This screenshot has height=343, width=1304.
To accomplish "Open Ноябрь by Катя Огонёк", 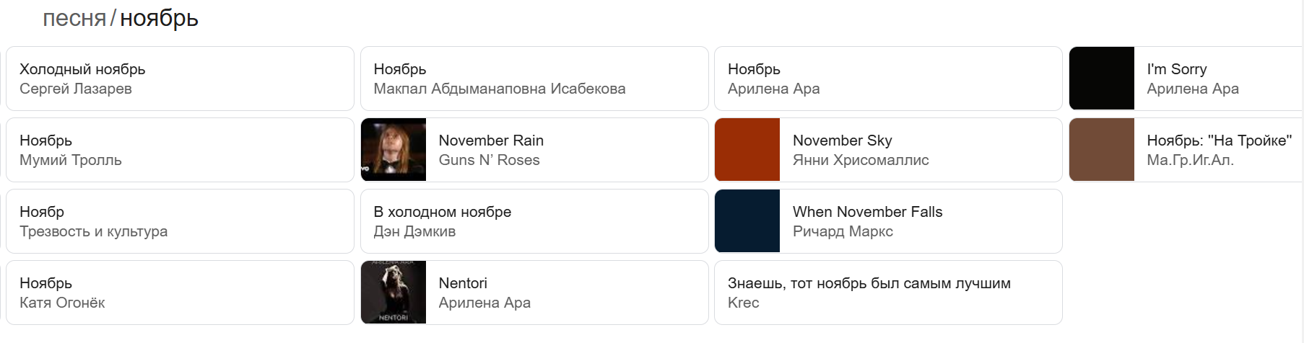I will click(x=180, y=293).
